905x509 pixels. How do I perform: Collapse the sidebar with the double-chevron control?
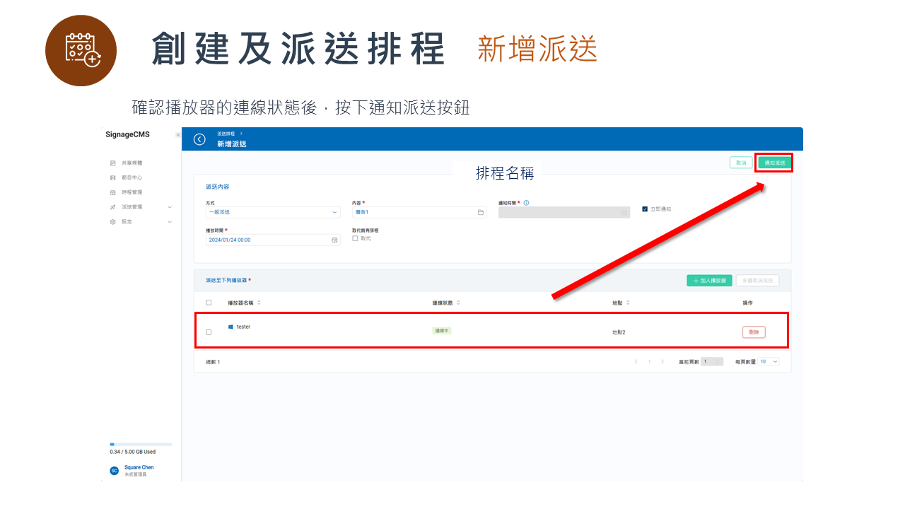178,134
